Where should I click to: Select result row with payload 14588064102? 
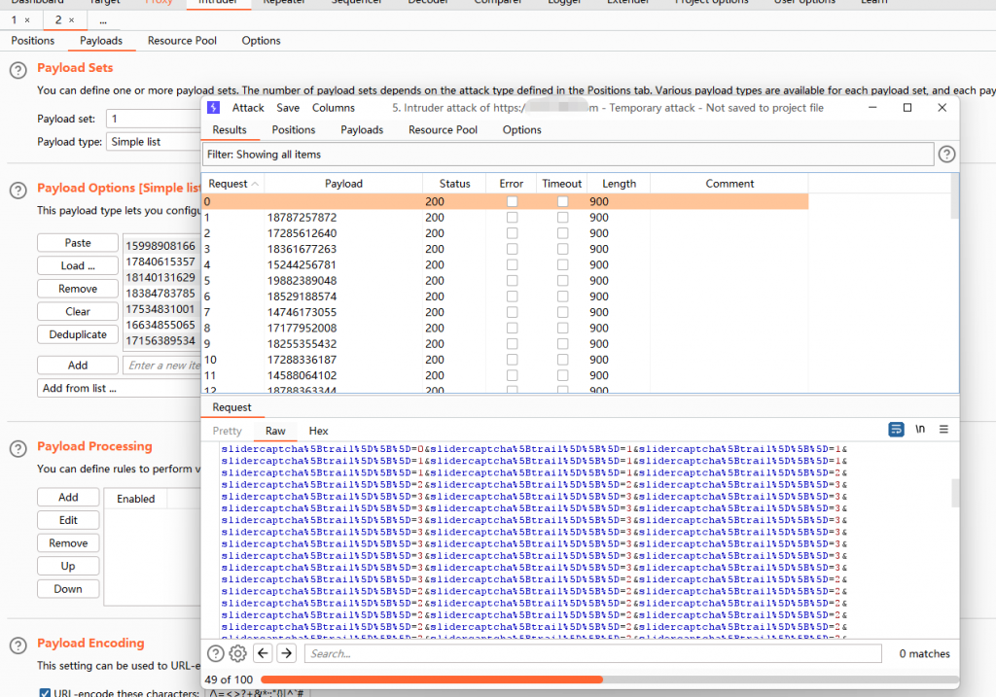tap(505, 375)
